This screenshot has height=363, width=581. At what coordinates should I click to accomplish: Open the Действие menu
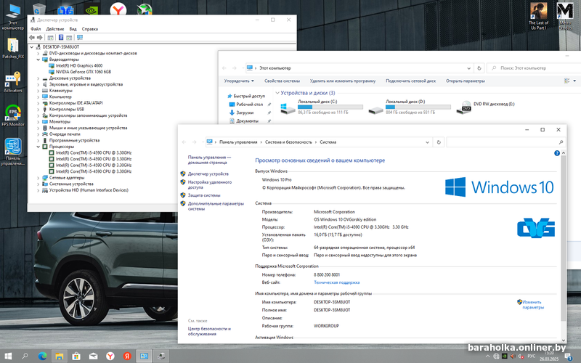(x=55, y=29)
